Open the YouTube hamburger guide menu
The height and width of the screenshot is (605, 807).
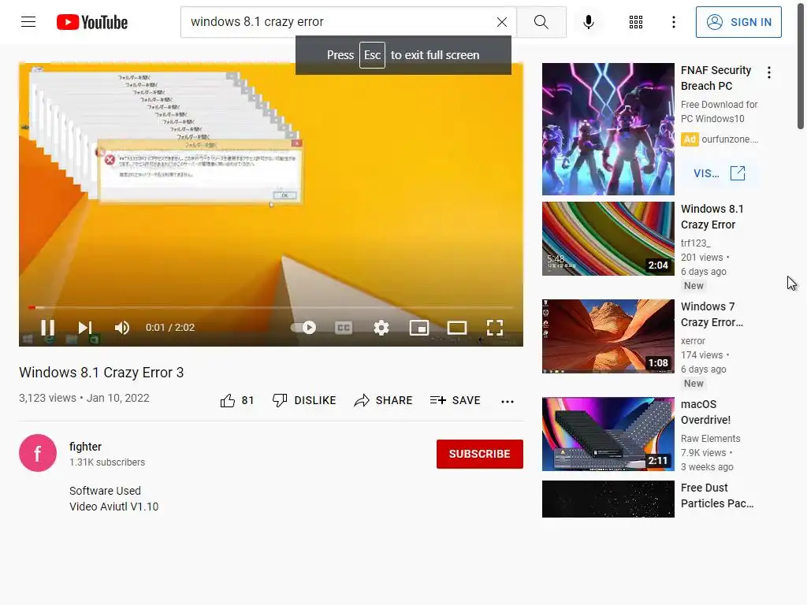tap(28, 22)
